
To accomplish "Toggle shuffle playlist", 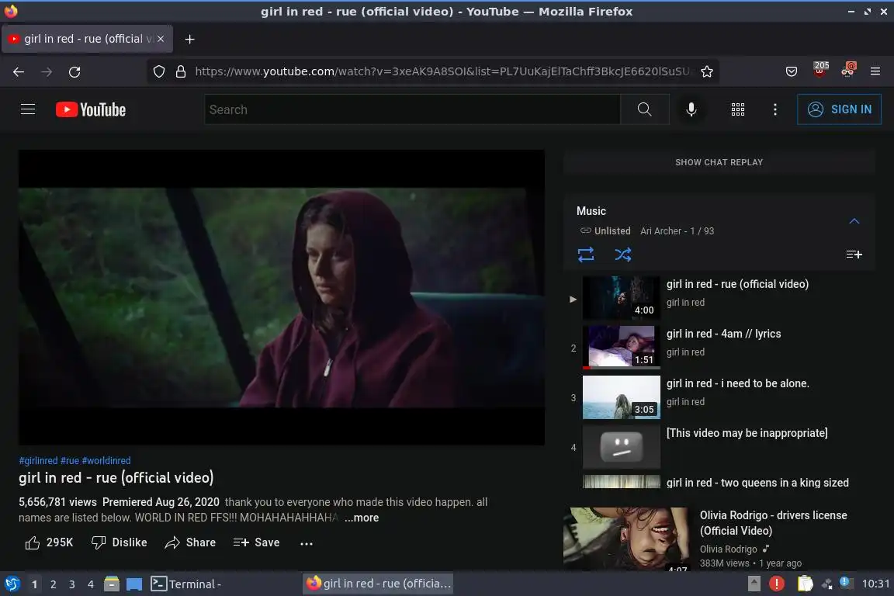I will 622,254.
